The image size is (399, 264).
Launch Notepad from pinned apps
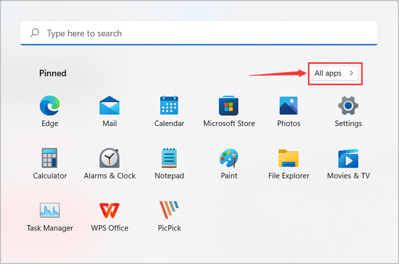(x=169, y=158)
